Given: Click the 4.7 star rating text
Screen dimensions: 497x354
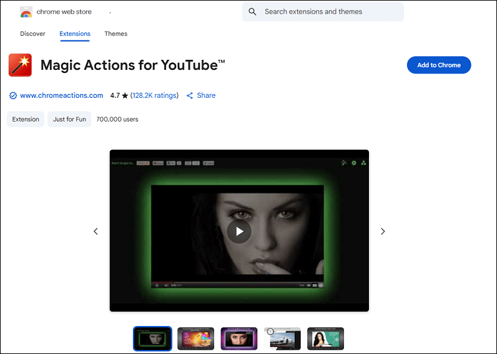Looking at the screenshot, I should click(119, 95).
